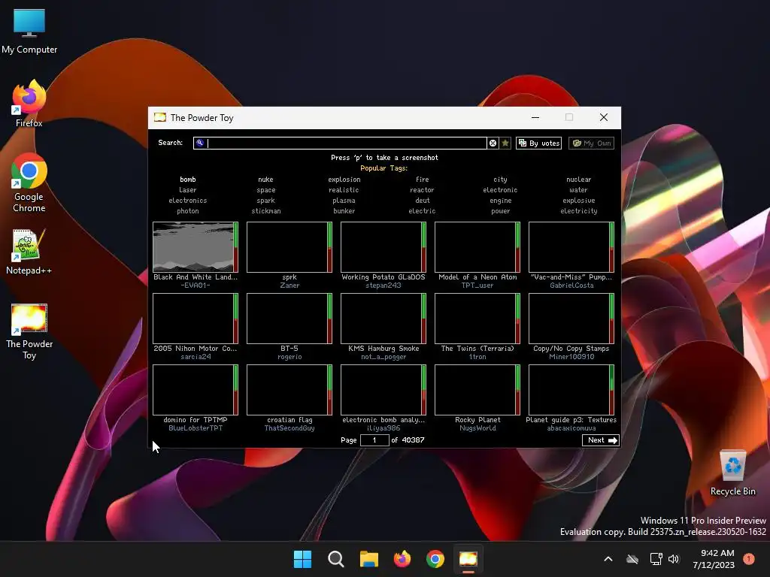Pick the explosive tag

pyautogui.click(x=578, y=201)
